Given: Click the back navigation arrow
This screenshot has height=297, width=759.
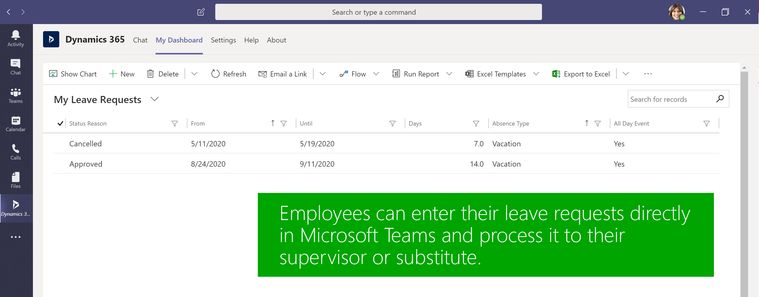Looking at the screenshot, I should [x=9, y=12].
